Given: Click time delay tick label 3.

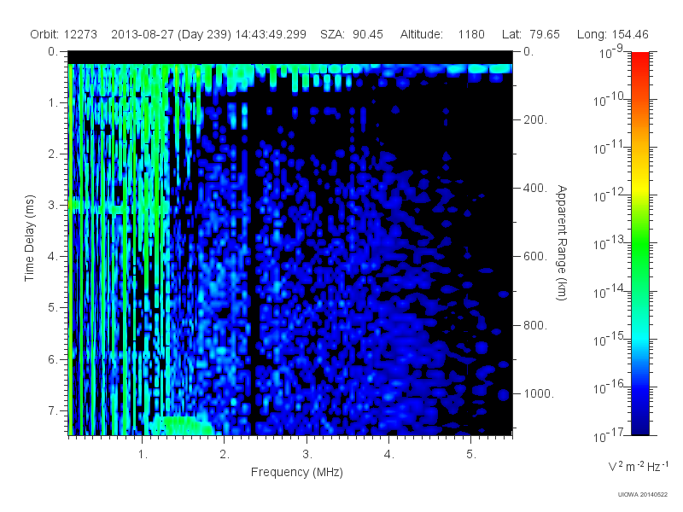Looking at the screenshot, I should (x=53, y=205).
